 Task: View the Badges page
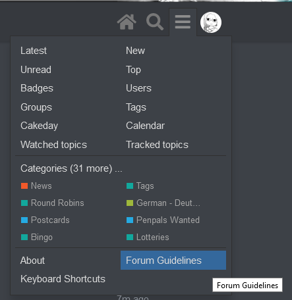click(x=37, y=88)
